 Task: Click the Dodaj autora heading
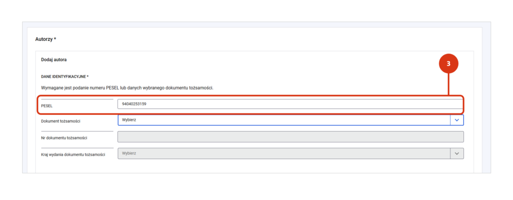coord(54,60)
